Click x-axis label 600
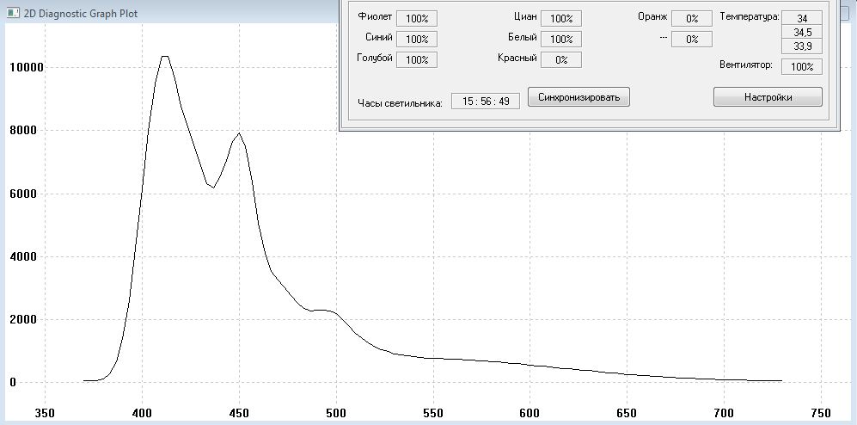The image size is (857, 425). (530, 412)
